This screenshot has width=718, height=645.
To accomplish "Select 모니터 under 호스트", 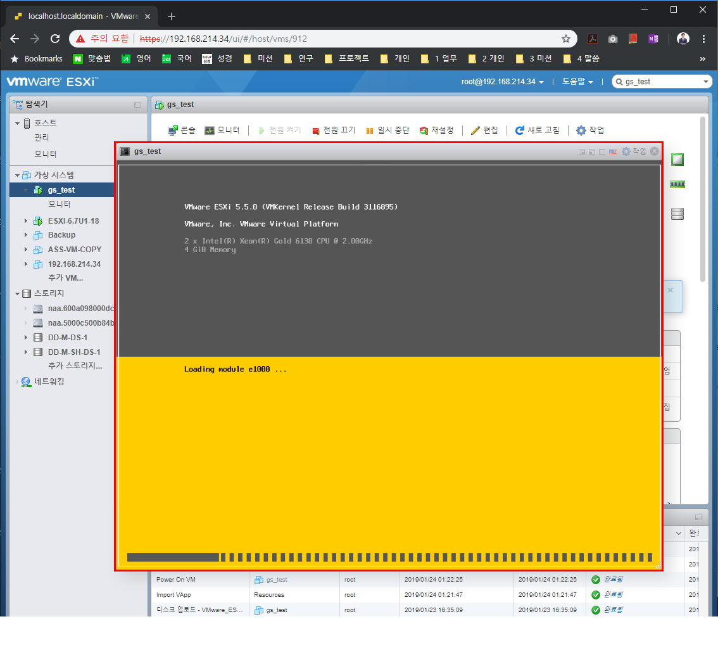I will point(46,154).
